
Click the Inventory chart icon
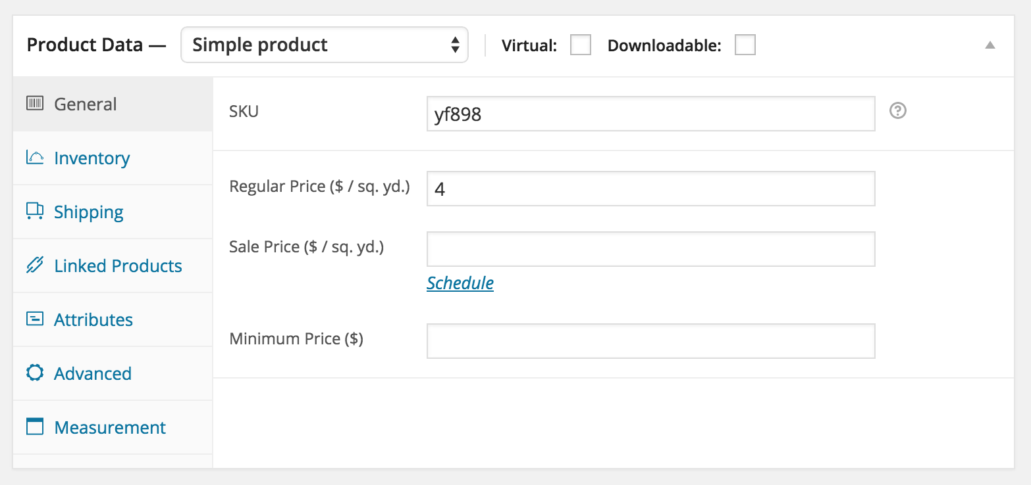click(x=34, y=158)
